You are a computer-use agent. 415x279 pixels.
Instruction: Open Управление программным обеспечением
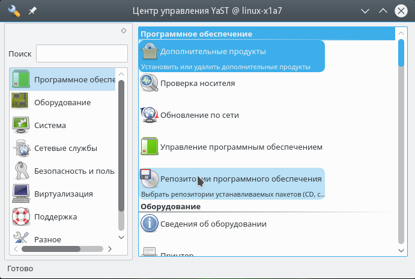(241, 147)
